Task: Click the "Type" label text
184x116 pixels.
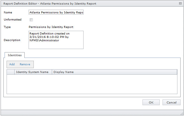Action: [x=7, y=27]
